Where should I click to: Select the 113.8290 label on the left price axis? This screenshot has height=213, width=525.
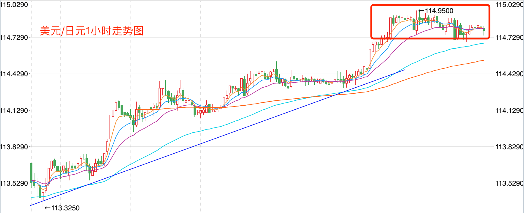[14, 147]
